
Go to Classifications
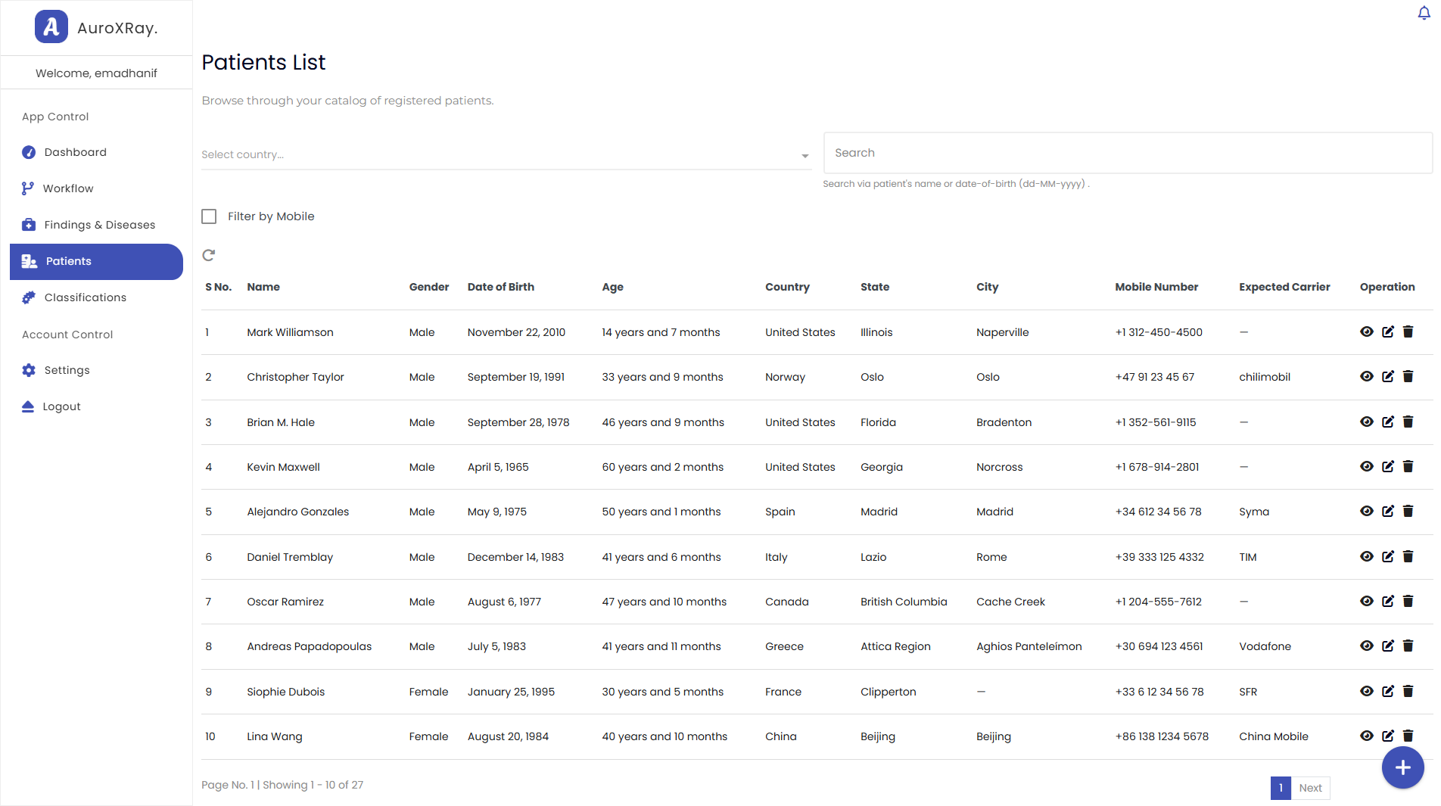(86, 297)
